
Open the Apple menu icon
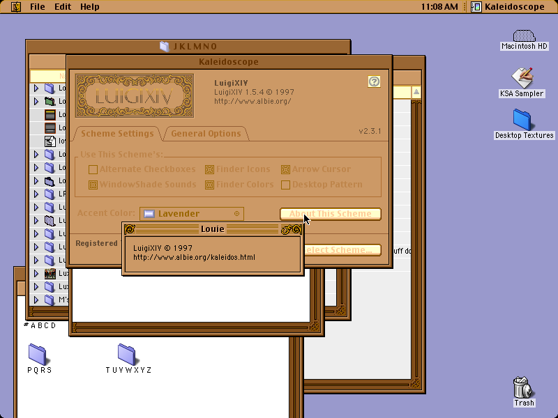click(16, 7)
